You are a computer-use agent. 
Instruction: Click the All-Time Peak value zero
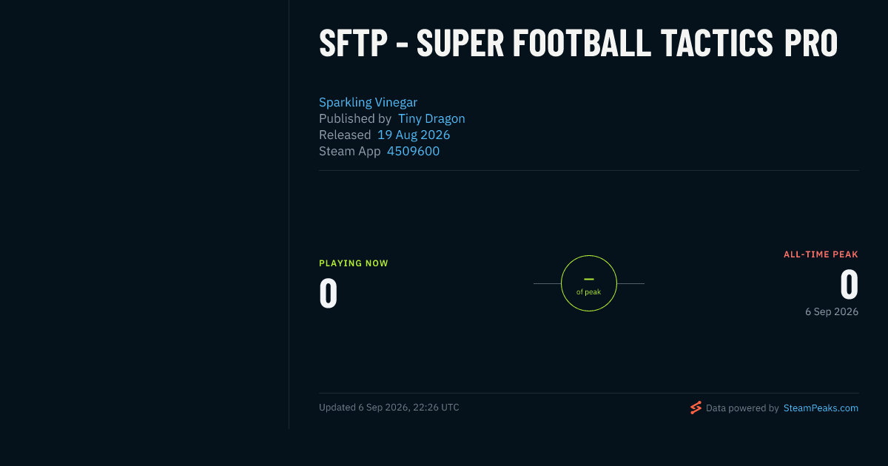tap(849, 284)
